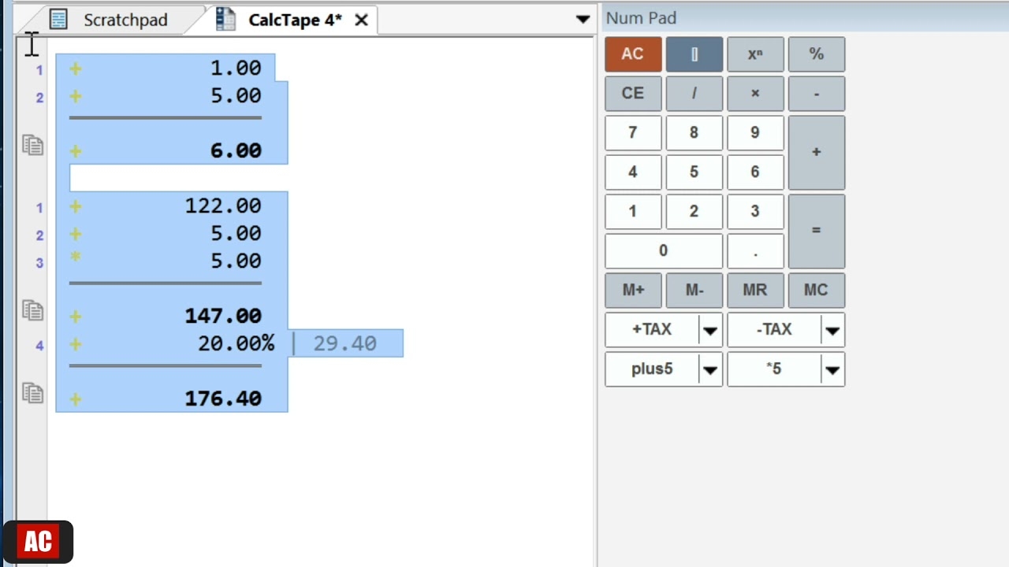Click the power xⁿ key
The width and height of the screenshot is (1009, 567).
(755, 54)
